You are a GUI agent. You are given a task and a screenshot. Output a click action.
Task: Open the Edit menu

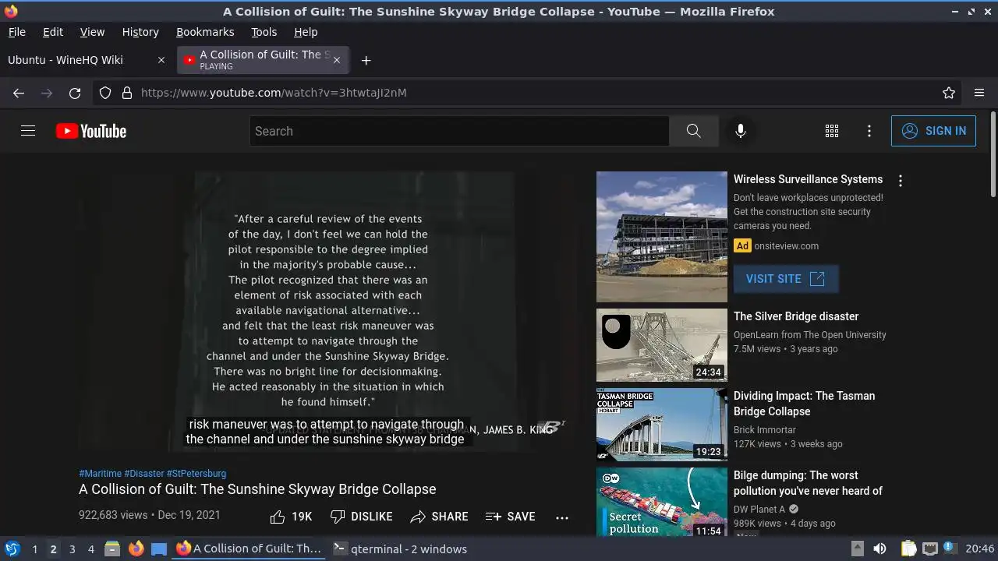point(53,32)
